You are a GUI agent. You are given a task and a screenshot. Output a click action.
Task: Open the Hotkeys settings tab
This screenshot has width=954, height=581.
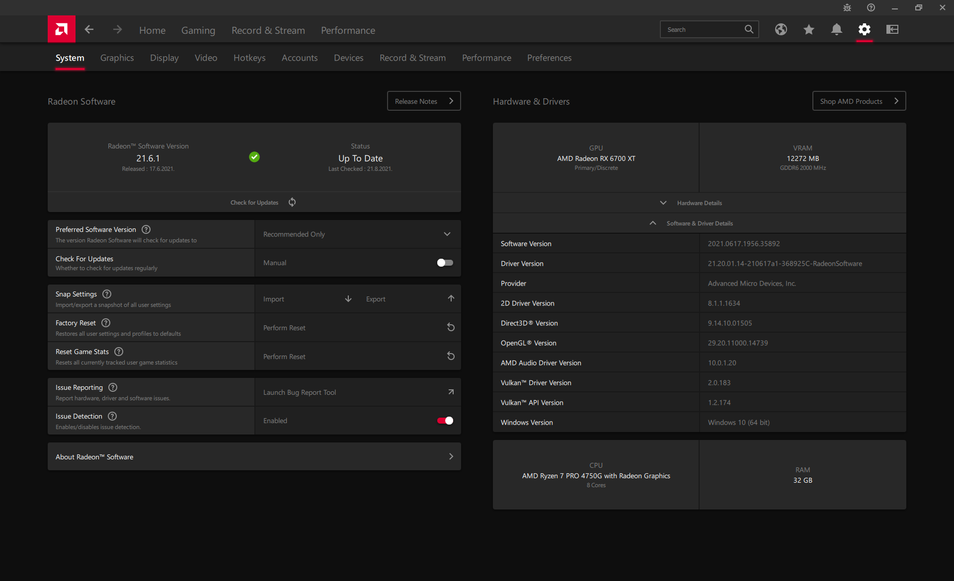point(249,58)
